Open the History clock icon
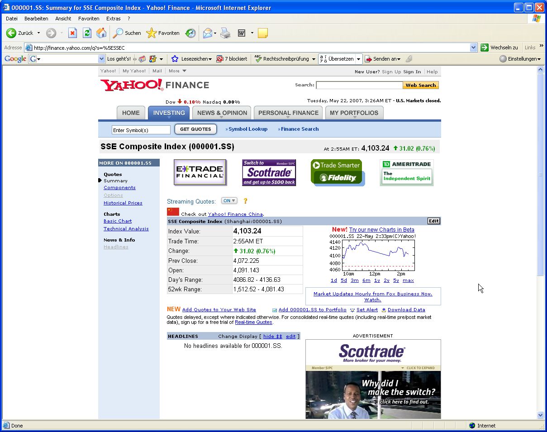Screen dimensions: 547x432 190,33
